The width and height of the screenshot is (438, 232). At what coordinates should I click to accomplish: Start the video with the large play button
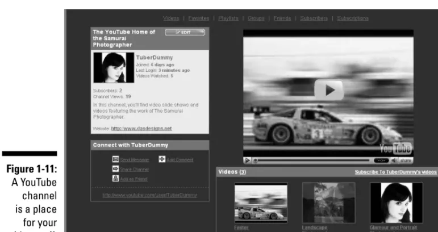329,90
